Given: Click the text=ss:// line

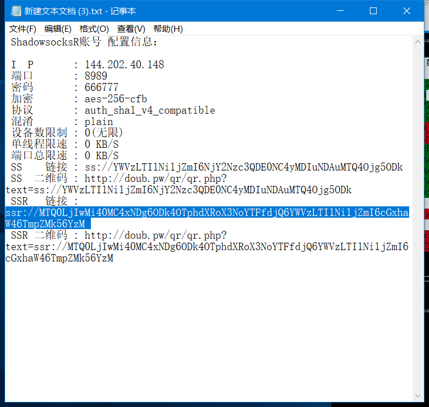Looking at the screenshot, I should tap(178, 190).
